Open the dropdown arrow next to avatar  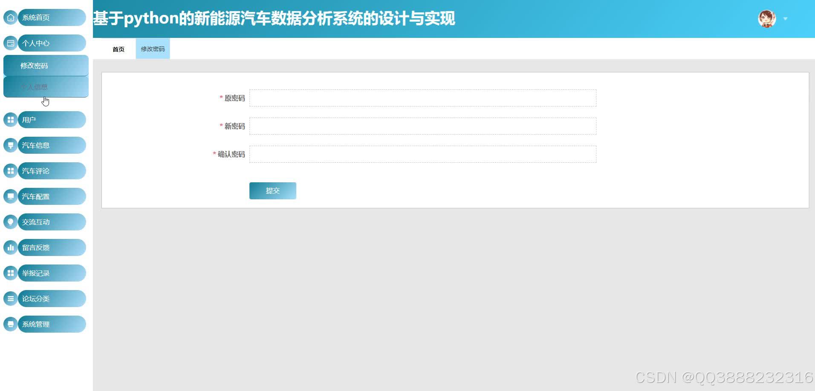click(x=785, y=19)
